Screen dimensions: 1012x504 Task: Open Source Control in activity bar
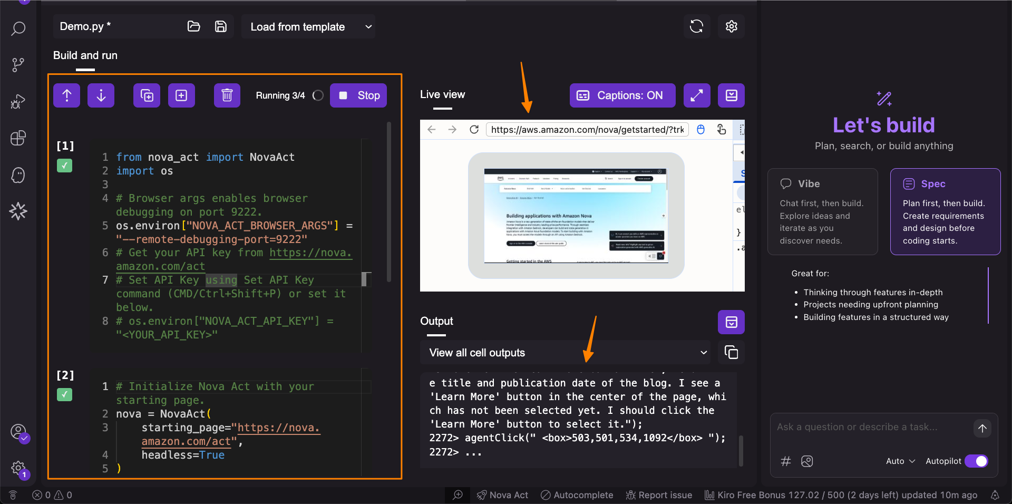(x=18, y=65)
